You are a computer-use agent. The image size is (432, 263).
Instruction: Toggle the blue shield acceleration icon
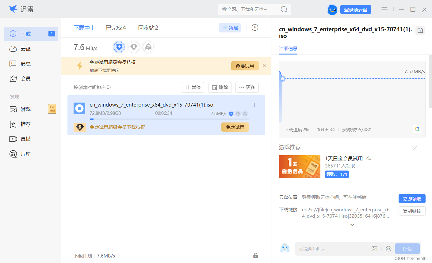[119, 47]
